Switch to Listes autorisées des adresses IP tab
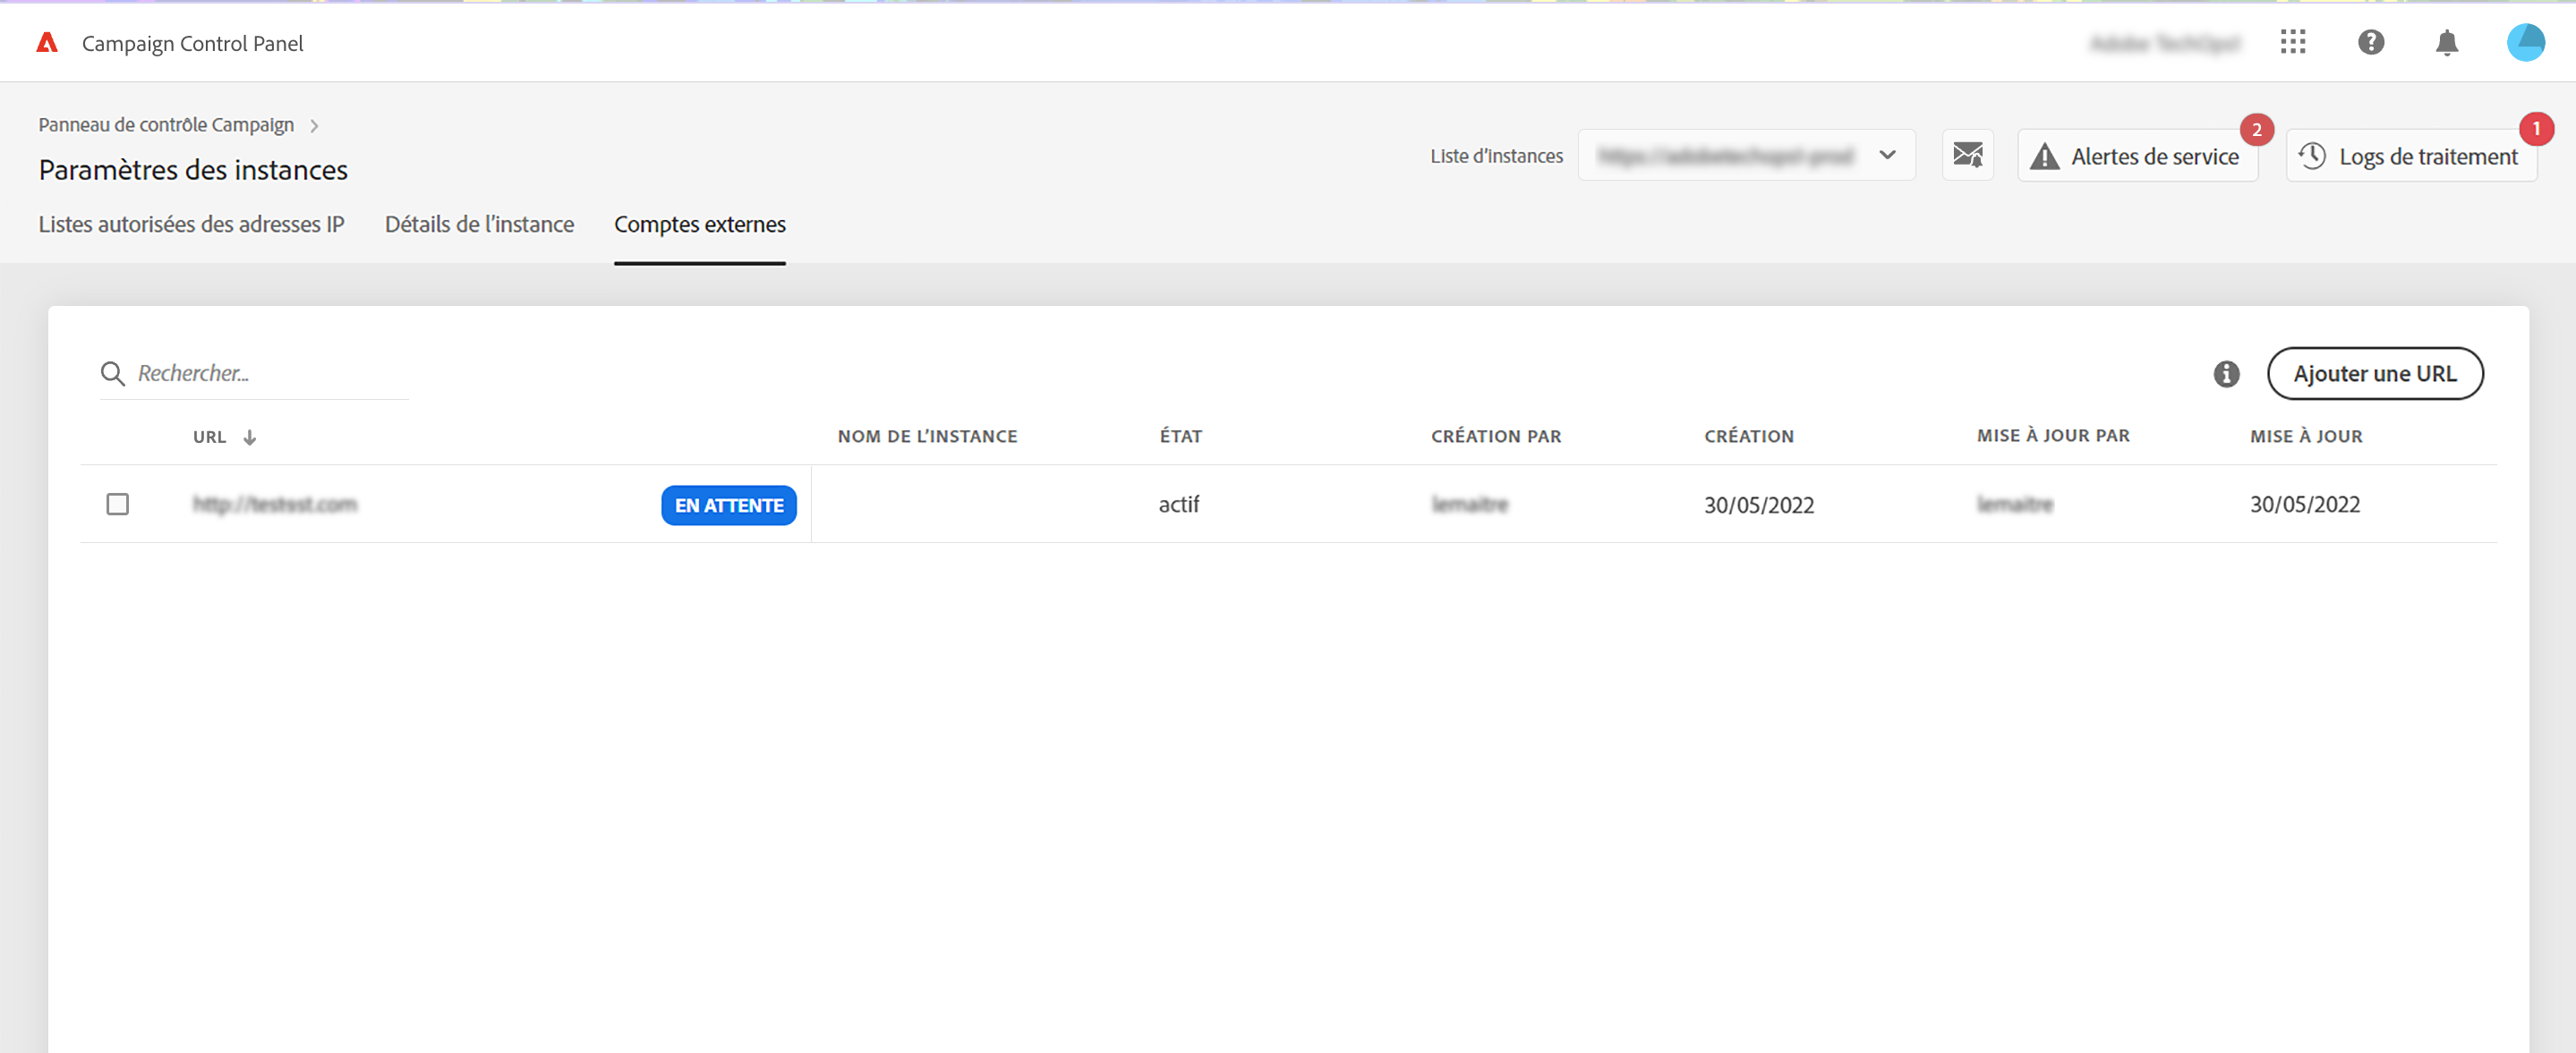Image resolution: width=2576 pixels, height=1053 pixels. 191,224
